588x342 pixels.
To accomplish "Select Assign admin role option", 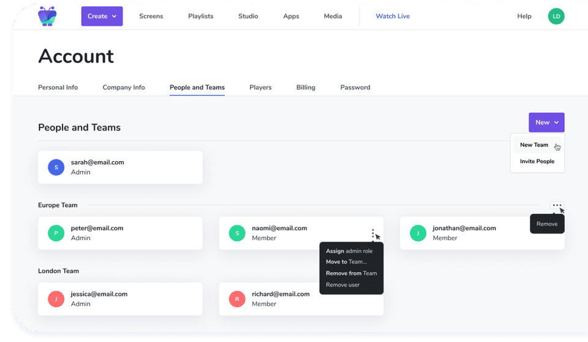I will pos(349,251).
